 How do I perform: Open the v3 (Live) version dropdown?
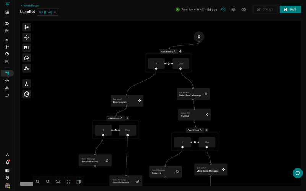coord(48,12)
